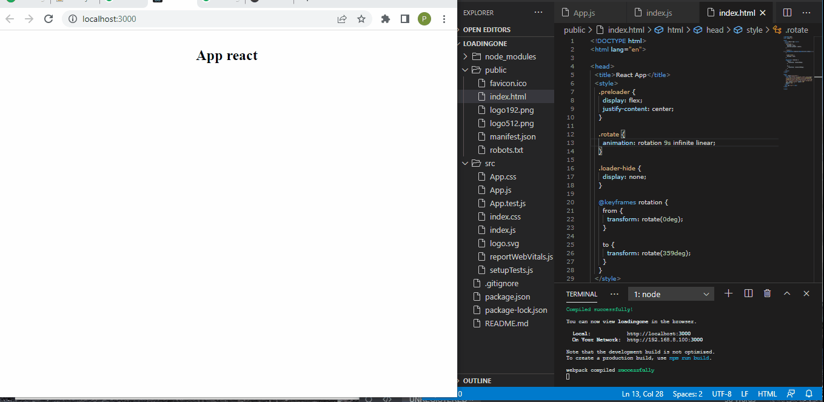Open notifications via the status bar bell

pyautogui.click(x=809, y=394)
